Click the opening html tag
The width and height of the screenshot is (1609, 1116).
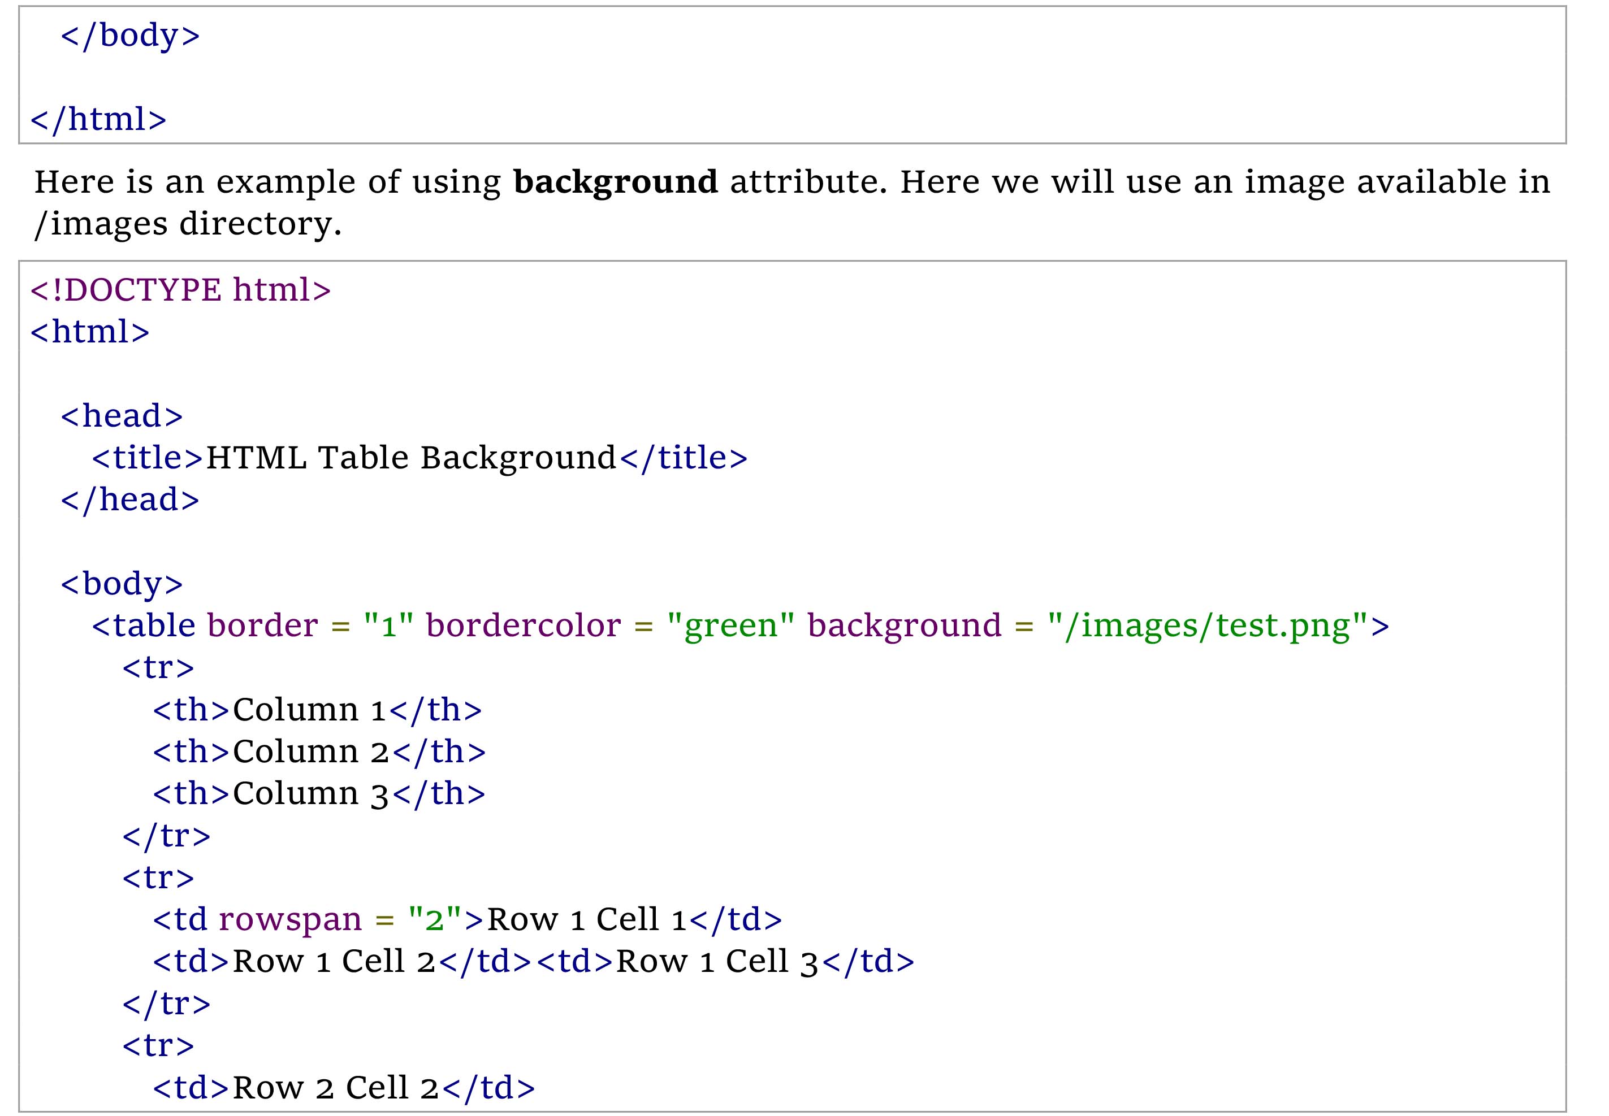(x=90, y=332)
